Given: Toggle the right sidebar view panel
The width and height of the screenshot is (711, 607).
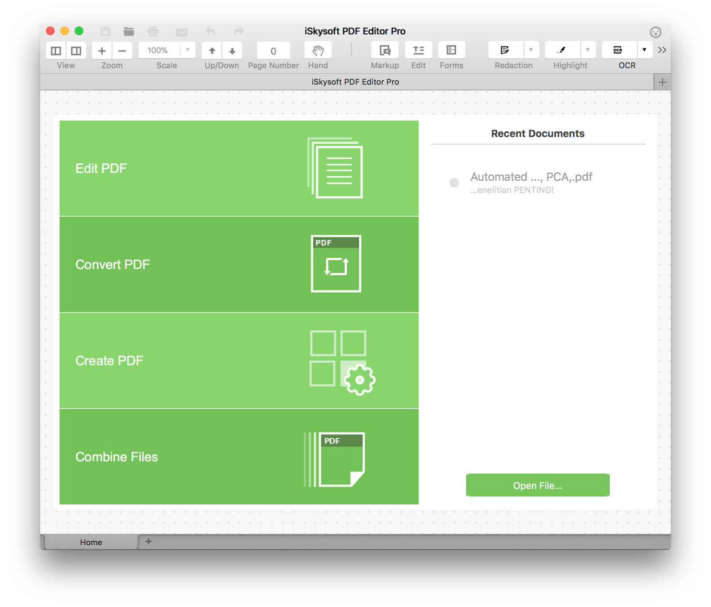Looking at the screenshot, I should tap(76, 51).
